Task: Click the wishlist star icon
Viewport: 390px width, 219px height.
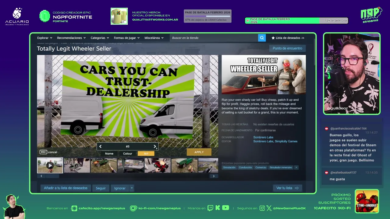Action: click(x=273, y=38)
